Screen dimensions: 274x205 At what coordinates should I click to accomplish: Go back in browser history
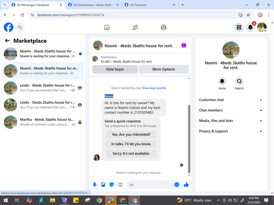[5, 15]
